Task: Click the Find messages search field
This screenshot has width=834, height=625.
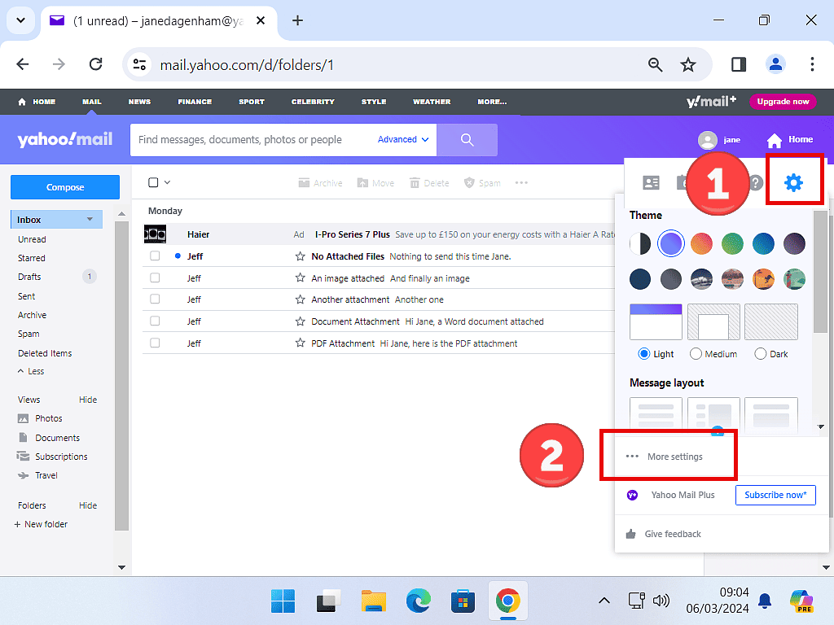Action: (252, 140)
